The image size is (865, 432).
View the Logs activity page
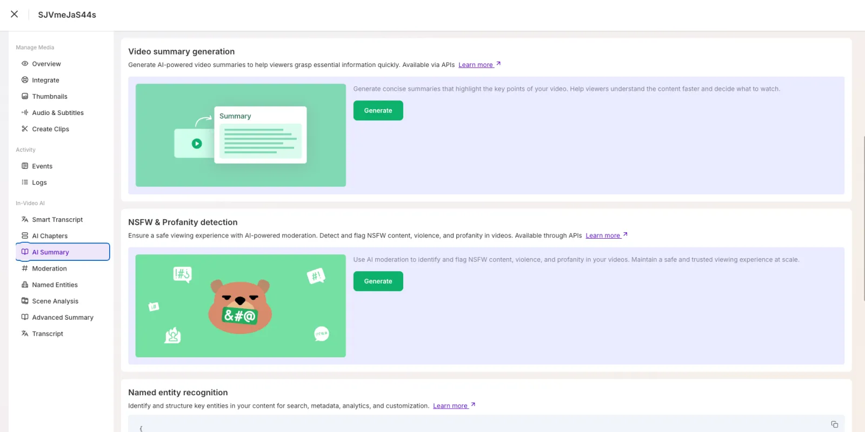coord(63,182)
